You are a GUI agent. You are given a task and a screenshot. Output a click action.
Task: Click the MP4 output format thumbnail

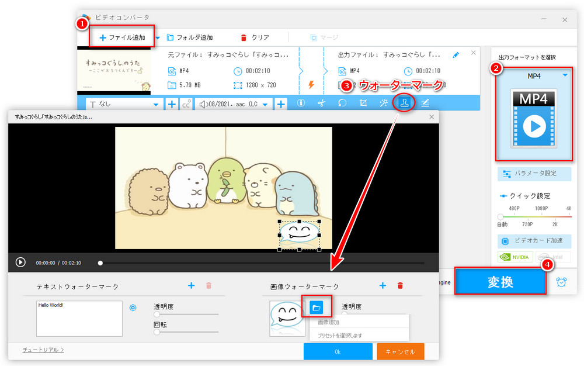[x=534, y=119]
